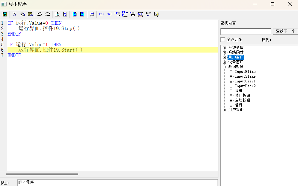Click the syntax check checkmark icon
The image size is (298, 186).
(x=148, y=14)
